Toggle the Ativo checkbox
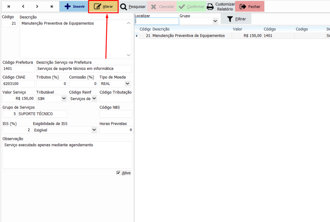 click(x=118, y=173)
